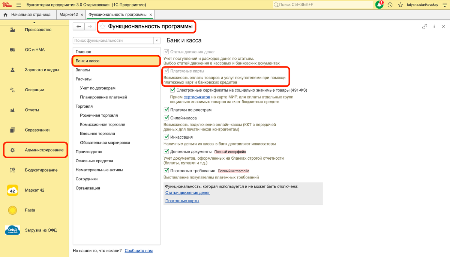Select the Функциональность программы tab
Image resolution: width=450 pixels, height=257 pixels.
pos(118,15)
